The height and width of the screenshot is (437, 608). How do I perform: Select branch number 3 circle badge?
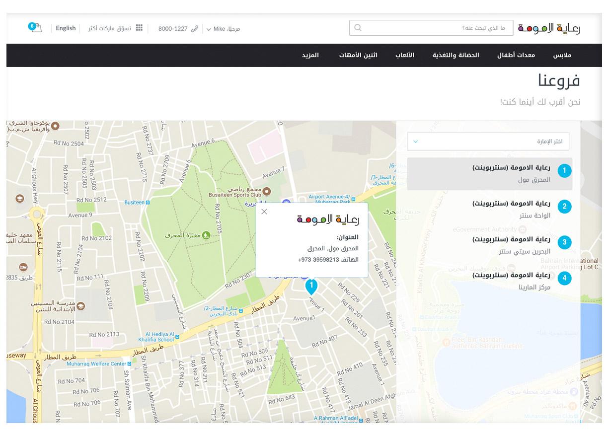tap(564, 242)
